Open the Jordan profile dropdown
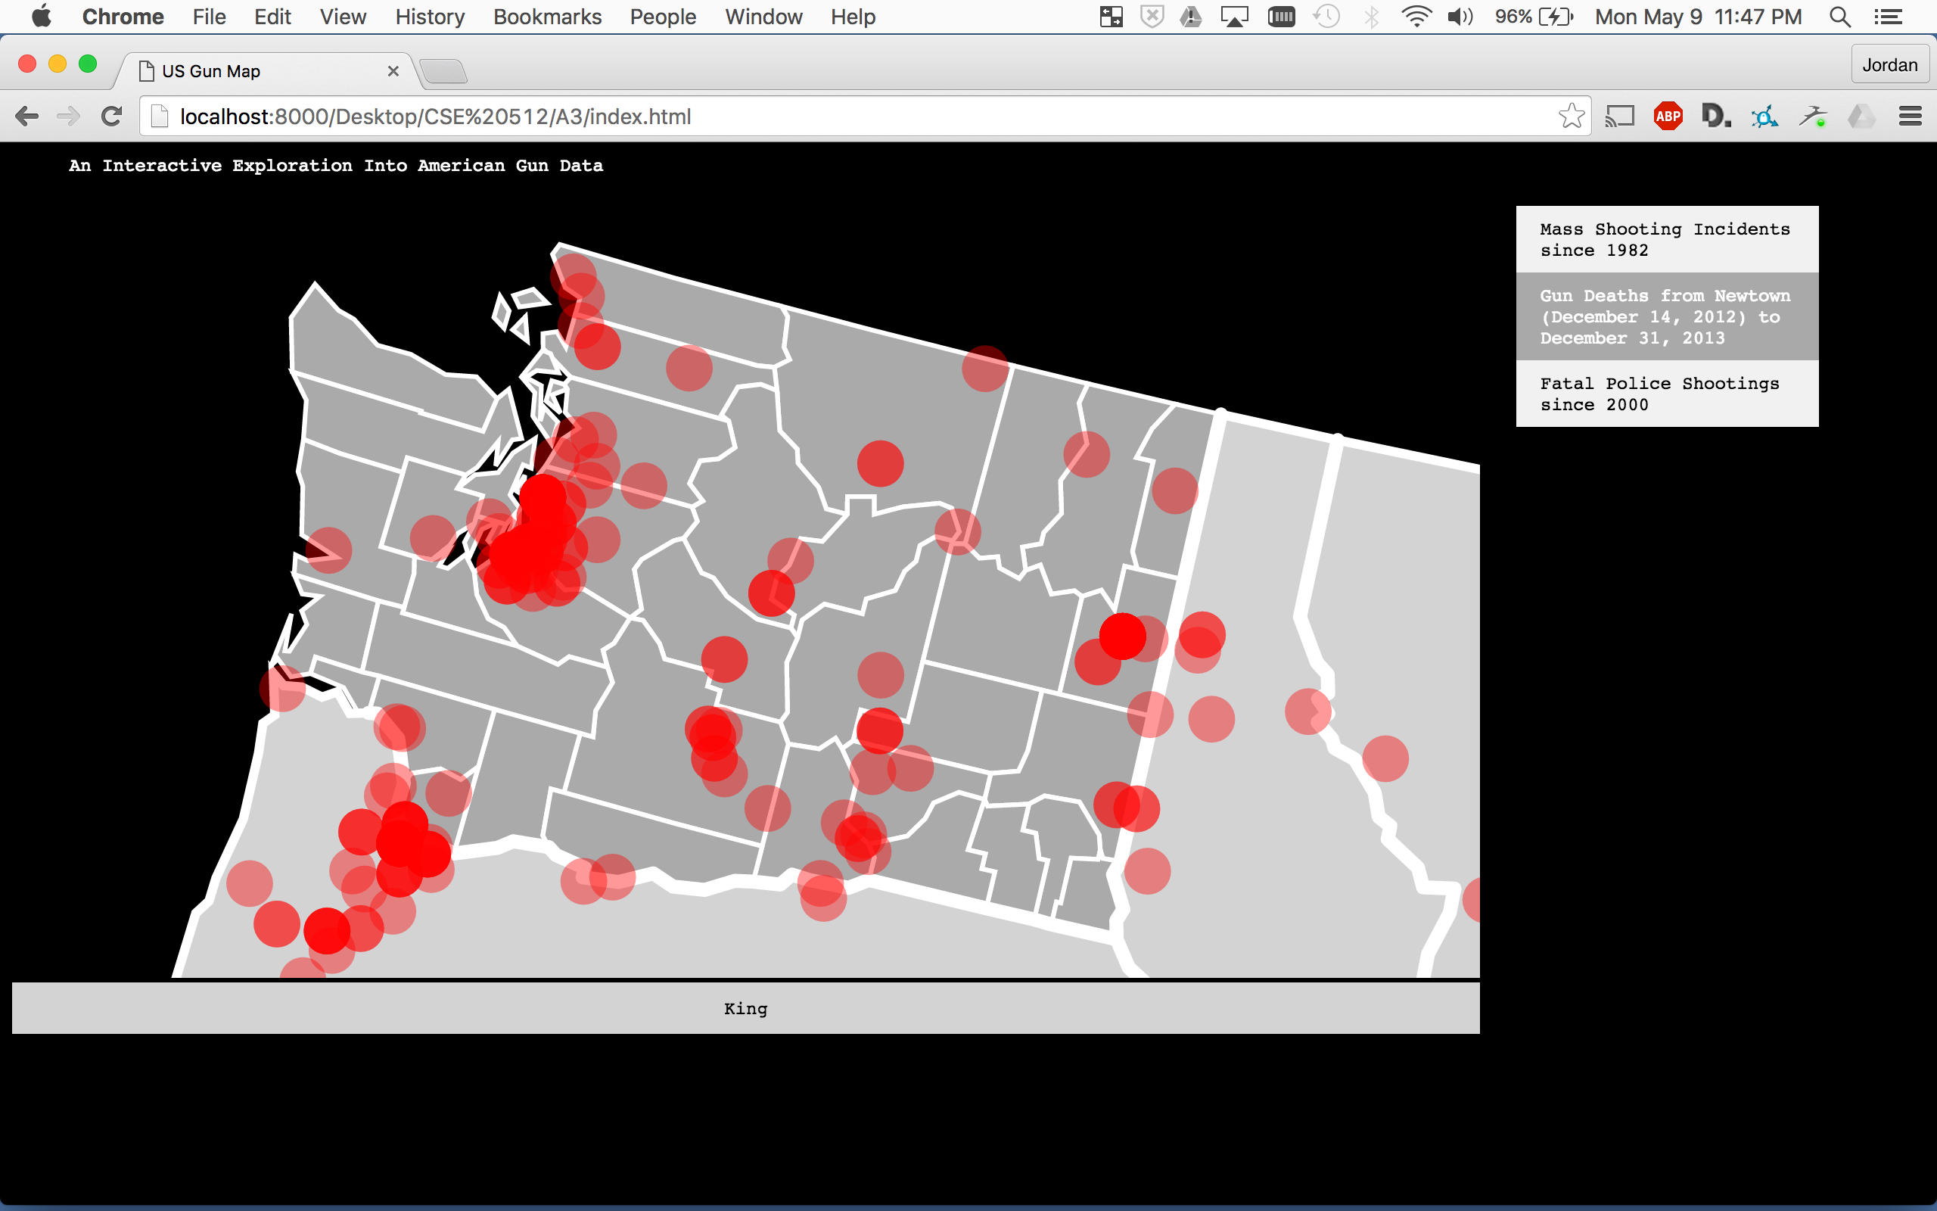The height and width of the screenshot is (1211, 1937). click(1889, 65)
